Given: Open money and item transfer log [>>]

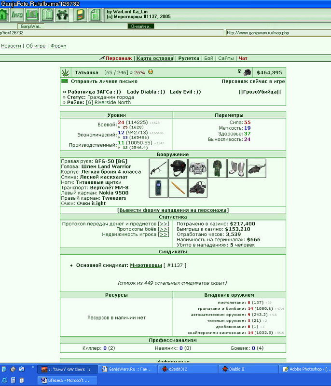Looking at the screenshot, I should (x=164, y=224).
